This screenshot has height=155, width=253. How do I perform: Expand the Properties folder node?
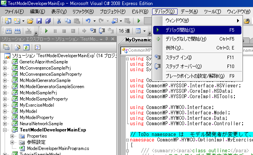coord(12,136)
